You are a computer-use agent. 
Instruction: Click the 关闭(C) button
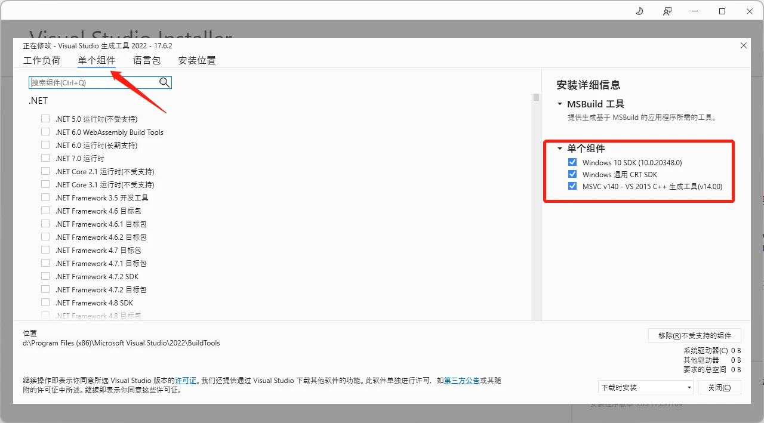[719, 387]
